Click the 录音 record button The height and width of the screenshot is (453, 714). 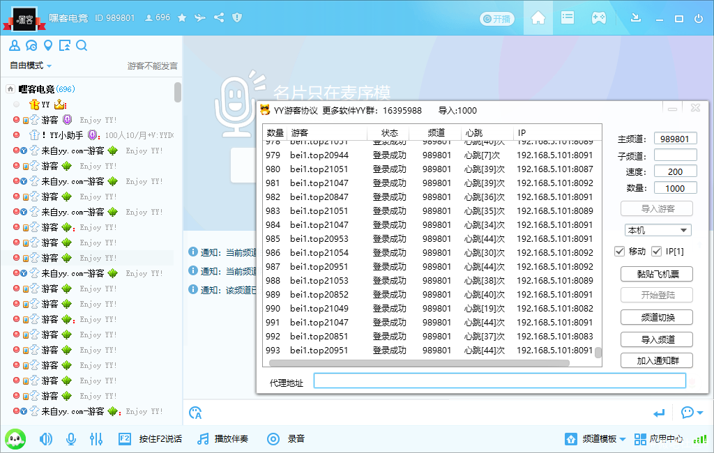pyautogui.click(x=285, y=439)
